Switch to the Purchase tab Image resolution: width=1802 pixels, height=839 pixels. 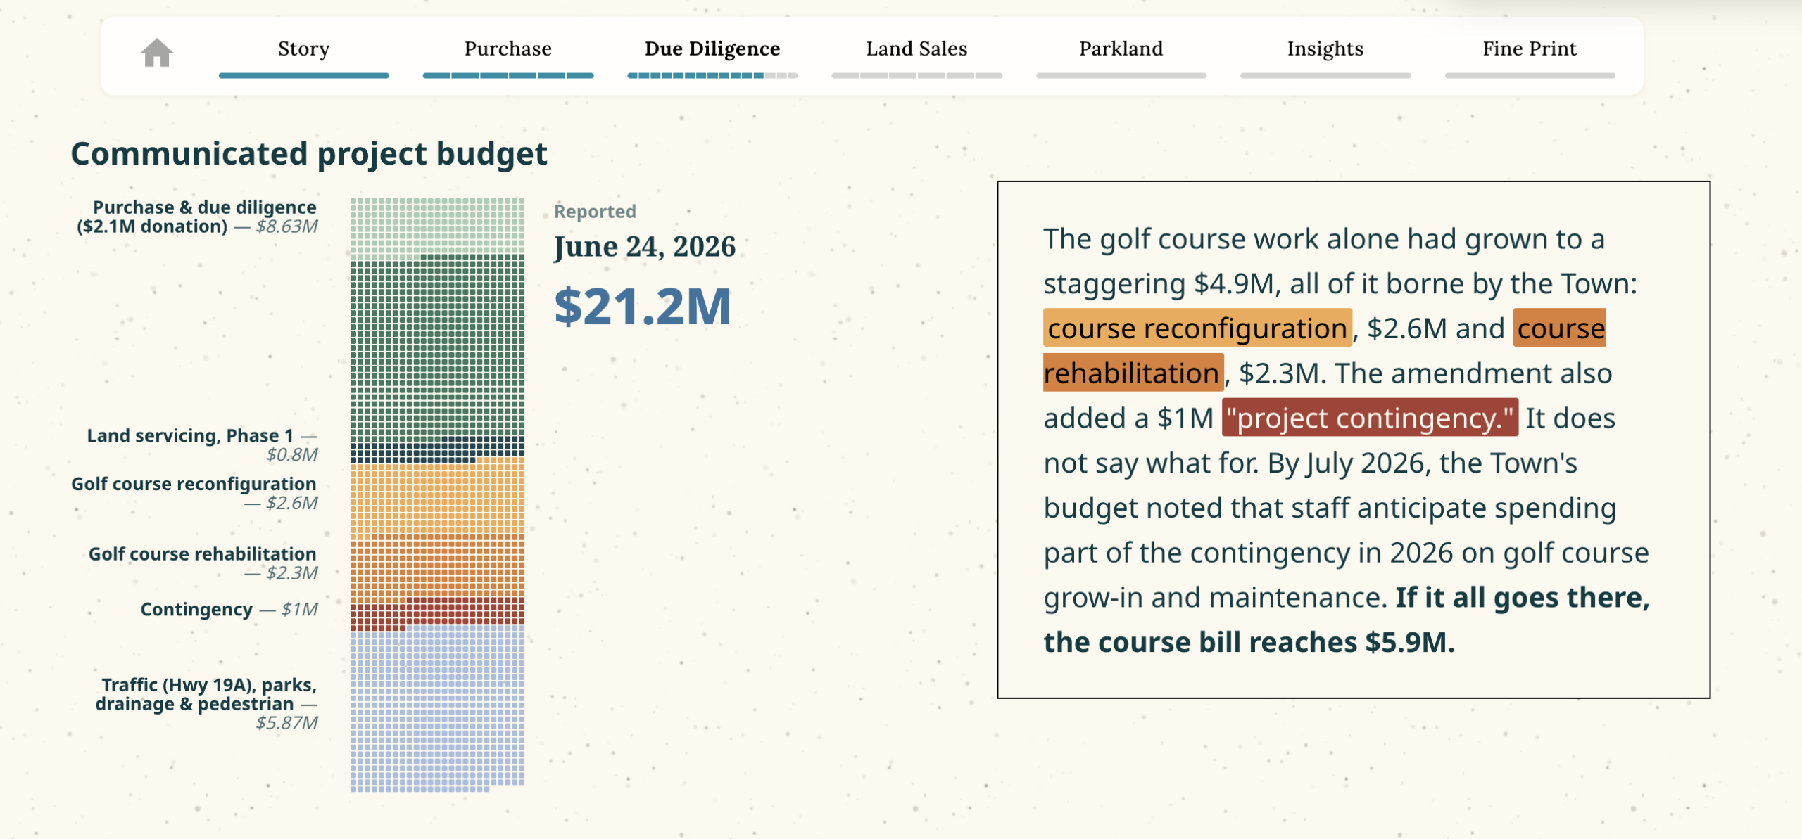click(x=508, y=49)
